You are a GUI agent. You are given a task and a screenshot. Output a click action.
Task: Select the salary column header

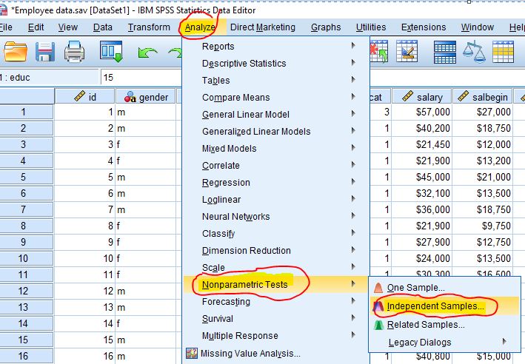click(x=422, y=97)
